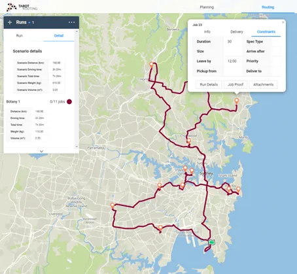
Task: Click the Tarot Routing logo
Action: (22, 7)
